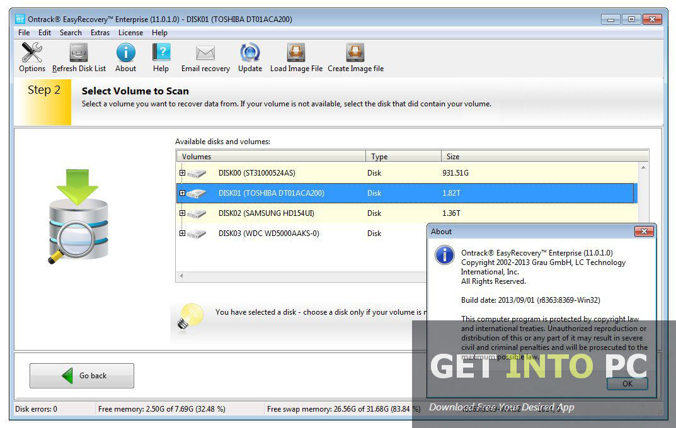The width and height of the screenshot is (676, 428).
Task: Select DISK02 (SAMSUNG HD154UI) row text
Action: click(x=266, y=213)
